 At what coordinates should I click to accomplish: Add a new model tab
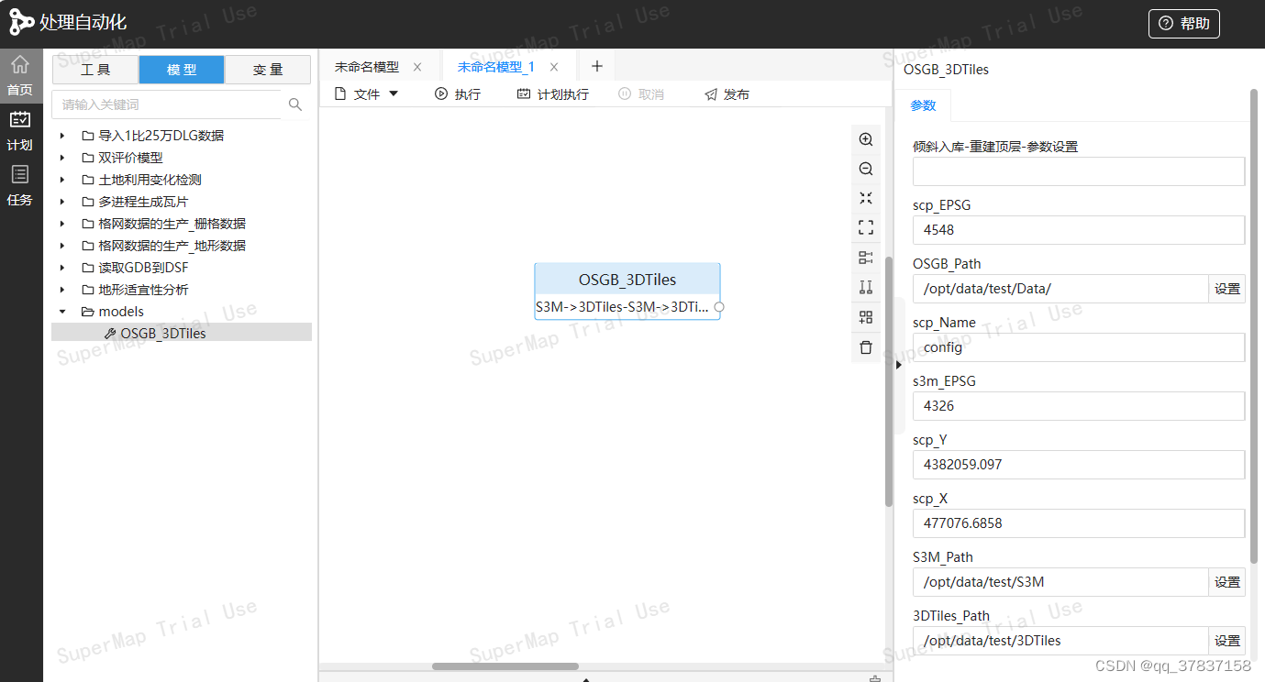pyautogui.click(x=596, y=66)
